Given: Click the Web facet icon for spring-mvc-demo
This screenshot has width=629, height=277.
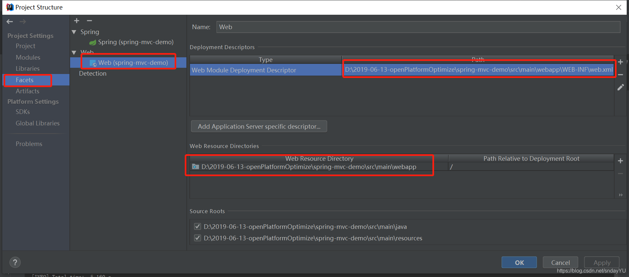Looking at the screenshot, I should (x=93, y=63).
